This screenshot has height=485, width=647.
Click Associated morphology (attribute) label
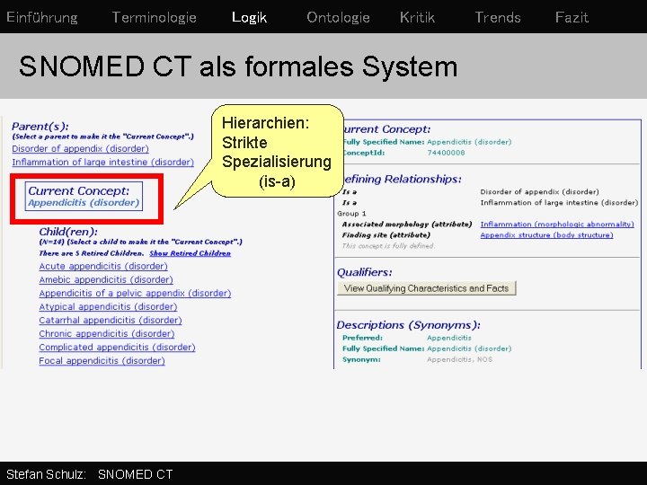coord(407,224)
